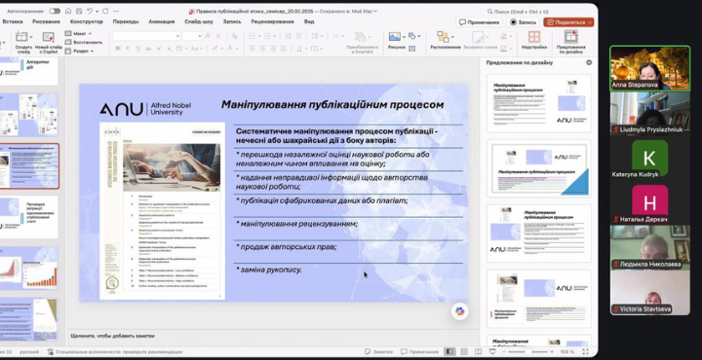Click the Undo arrow icon
702x360 pixels.
click(x=90, y=11)
